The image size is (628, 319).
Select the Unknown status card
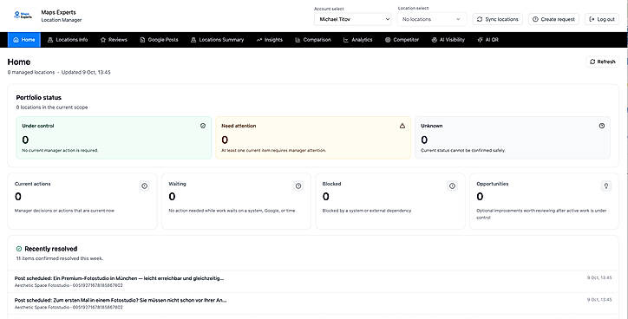pyautogui.click(x=513, y=138)
